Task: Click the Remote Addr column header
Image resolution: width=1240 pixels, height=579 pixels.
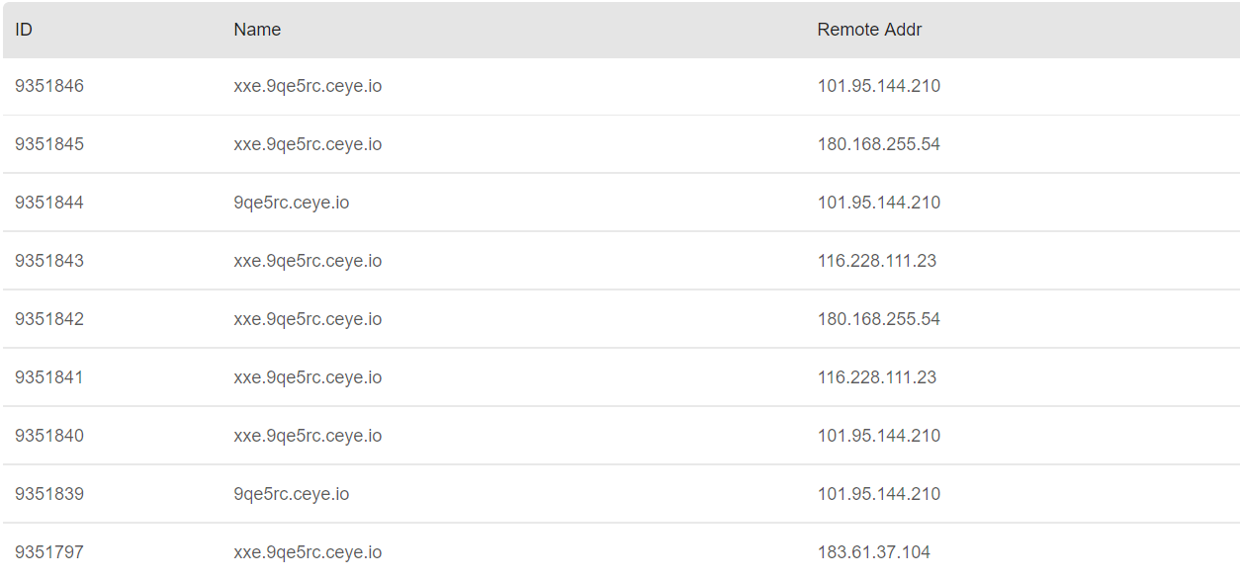Action: click(x=869, y=30)
